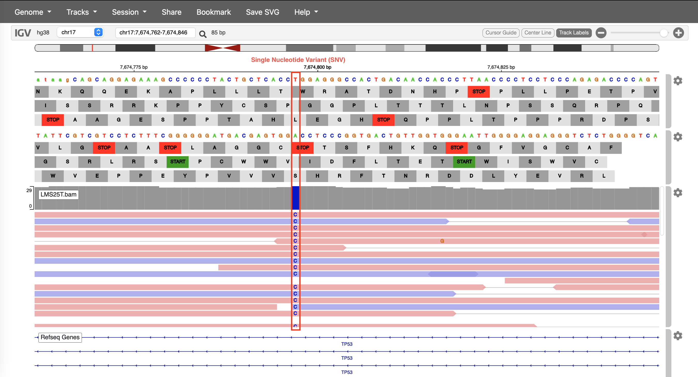Image resolution: width=698 pixels, height=377 pixels.
Task: Open the Session menu
Action: tap(129, 12)
